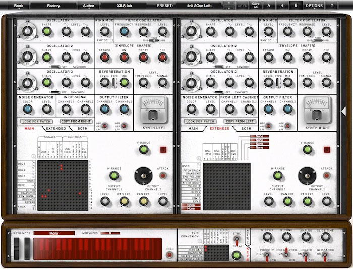Click the left synth joystick control
353x269 pixels.
pos(143,176)
